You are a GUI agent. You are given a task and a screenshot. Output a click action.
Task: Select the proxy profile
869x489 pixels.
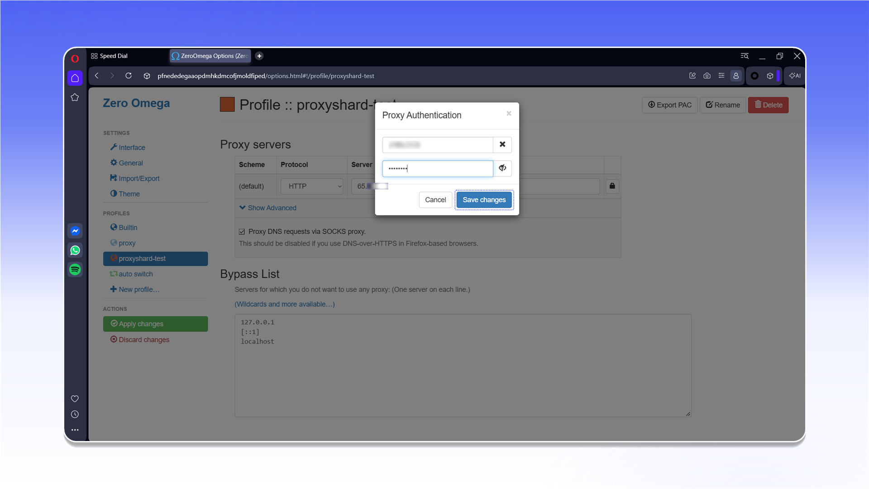pyautogui.click(x=123, y=243)
